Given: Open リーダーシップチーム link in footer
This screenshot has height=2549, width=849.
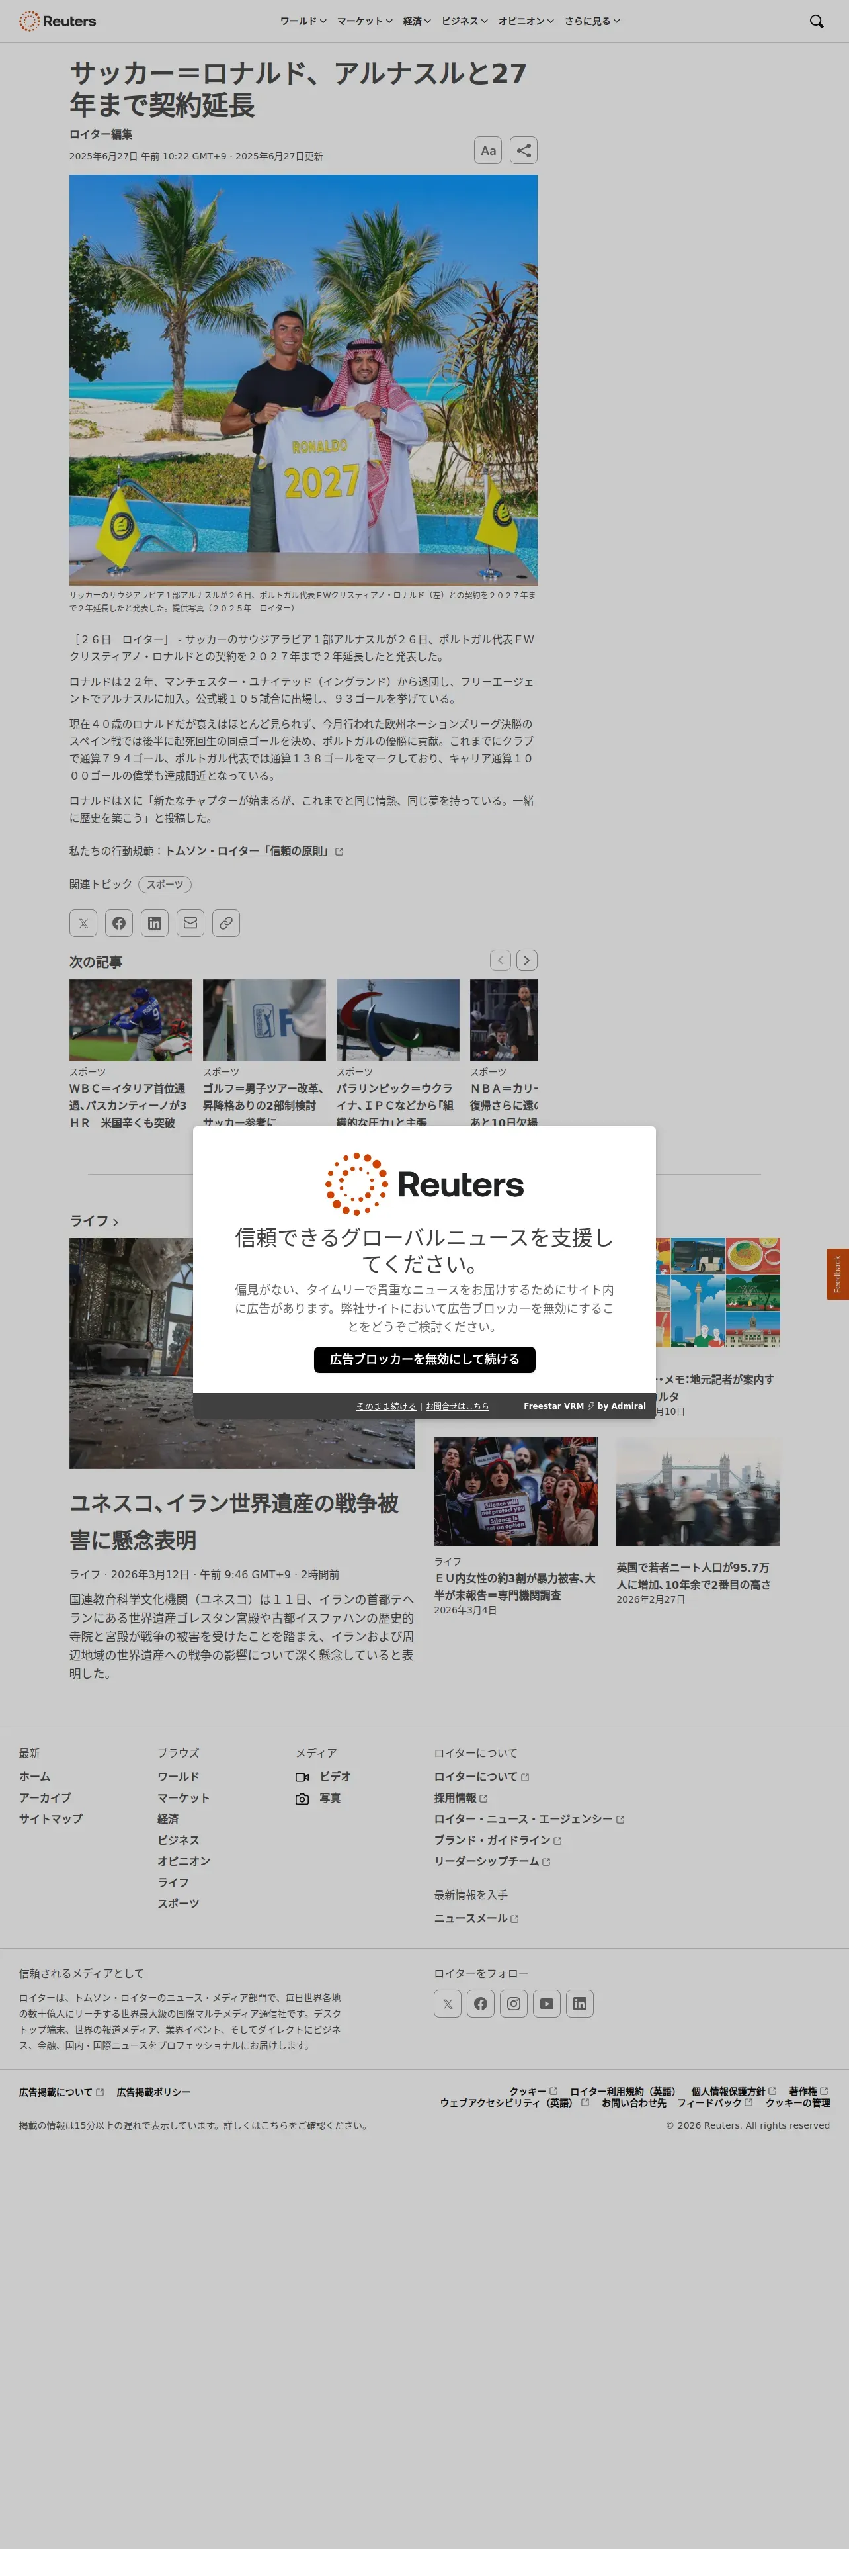Looking at the screenshot, I should click(x=492, y=1861).
